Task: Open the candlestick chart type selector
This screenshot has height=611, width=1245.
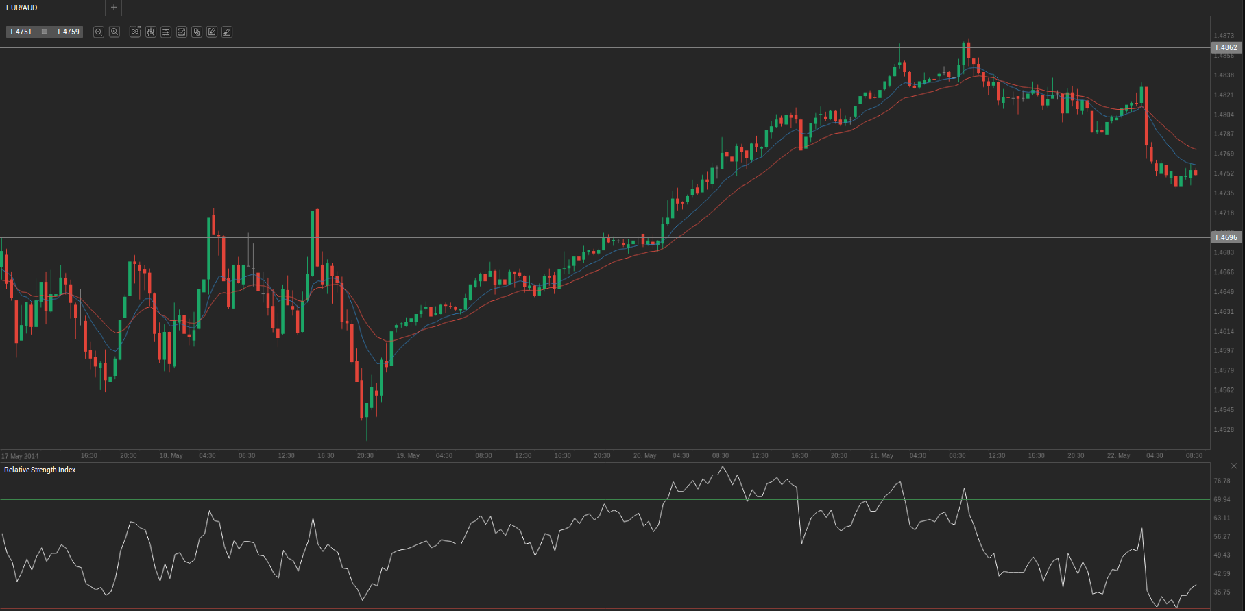Action: click(151, 32)
